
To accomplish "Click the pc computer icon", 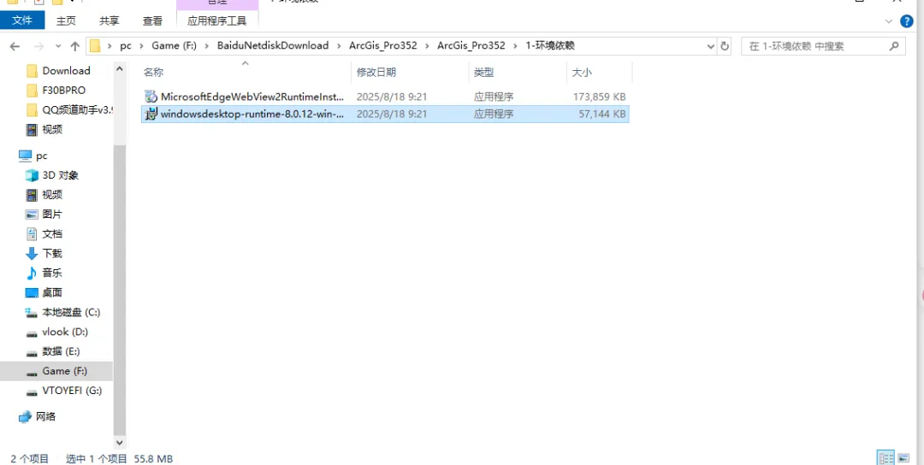I will click(25, 156).
